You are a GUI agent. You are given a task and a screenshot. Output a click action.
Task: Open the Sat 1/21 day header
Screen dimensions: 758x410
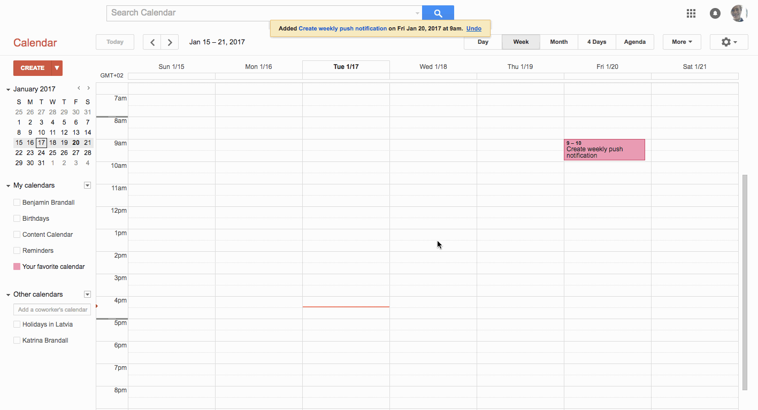[695, 67]
